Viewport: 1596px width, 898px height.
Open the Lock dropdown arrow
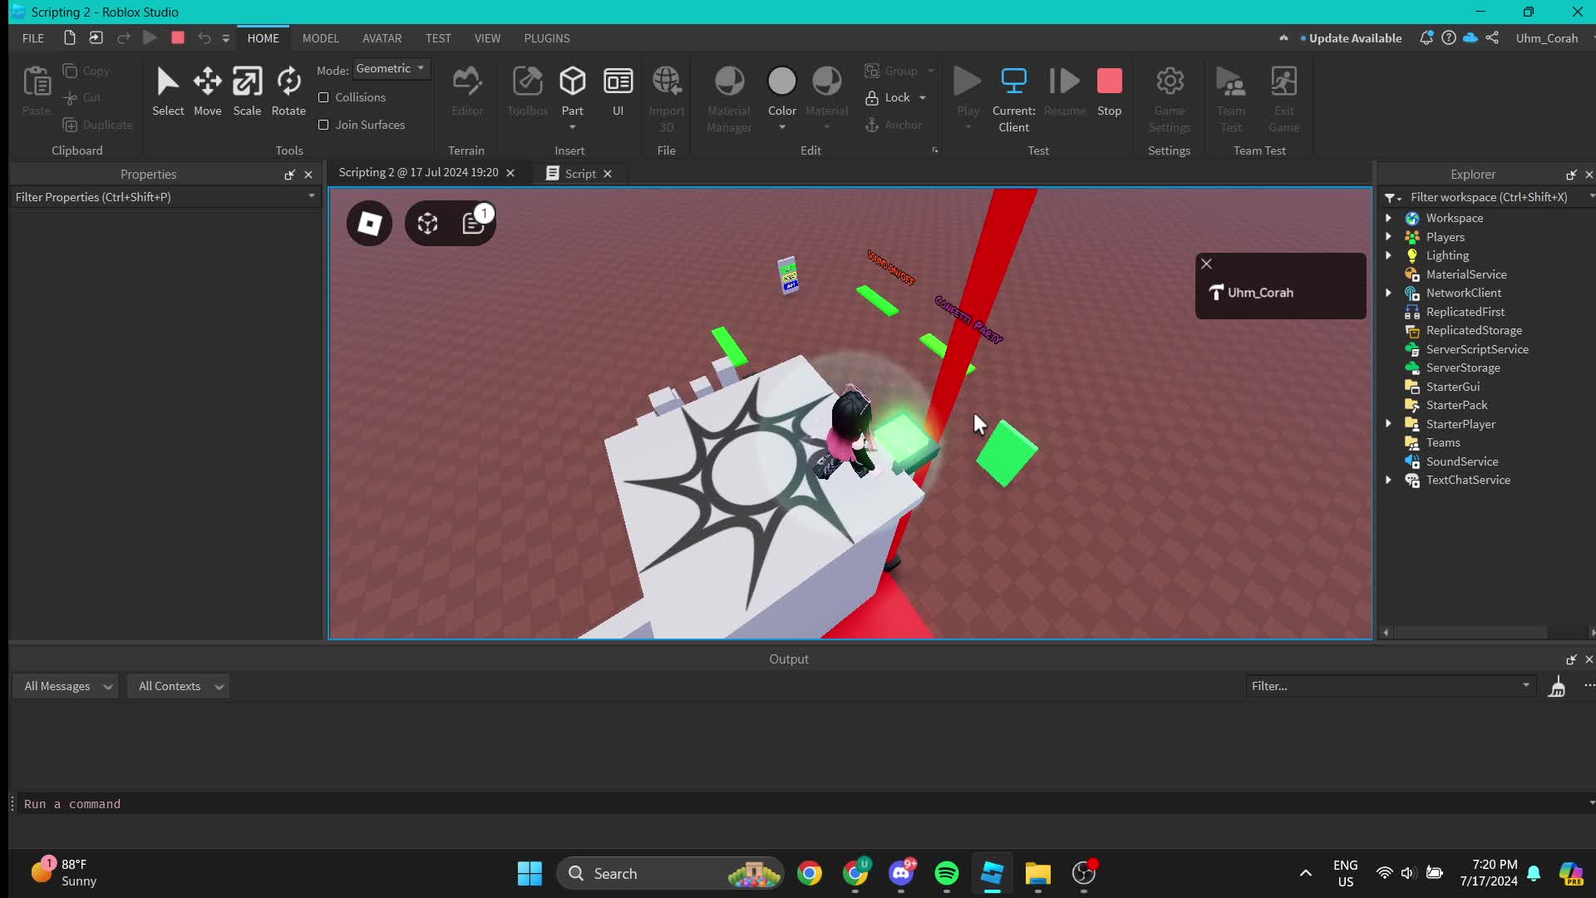point(923,98)
